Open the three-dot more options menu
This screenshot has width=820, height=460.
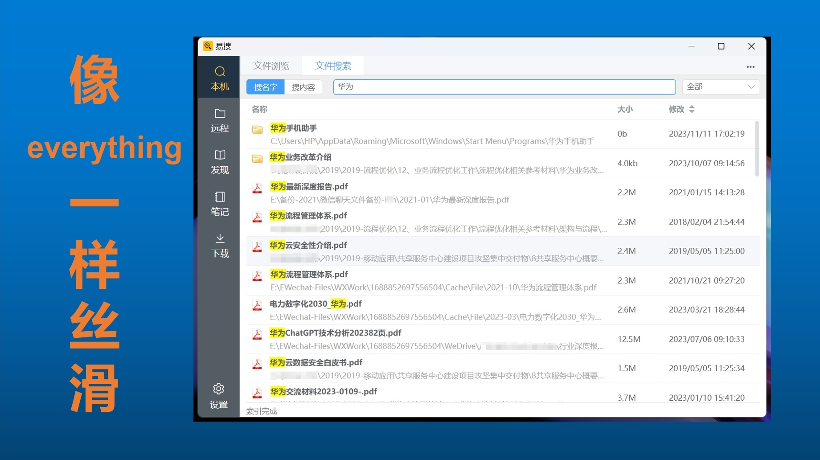pyautogui.click(x=750, y=67)
